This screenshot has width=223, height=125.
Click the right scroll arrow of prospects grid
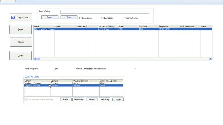[x=210, y=59]
